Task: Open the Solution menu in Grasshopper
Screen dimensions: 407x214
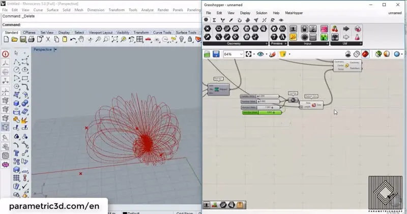Action: (261, 13)
